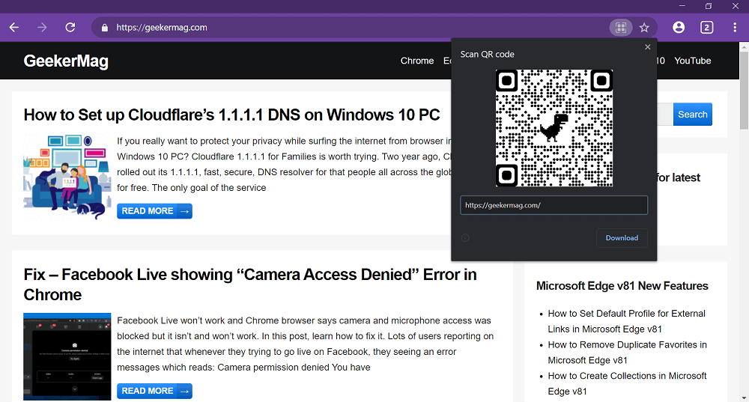View site security lock info

point(105,28)
